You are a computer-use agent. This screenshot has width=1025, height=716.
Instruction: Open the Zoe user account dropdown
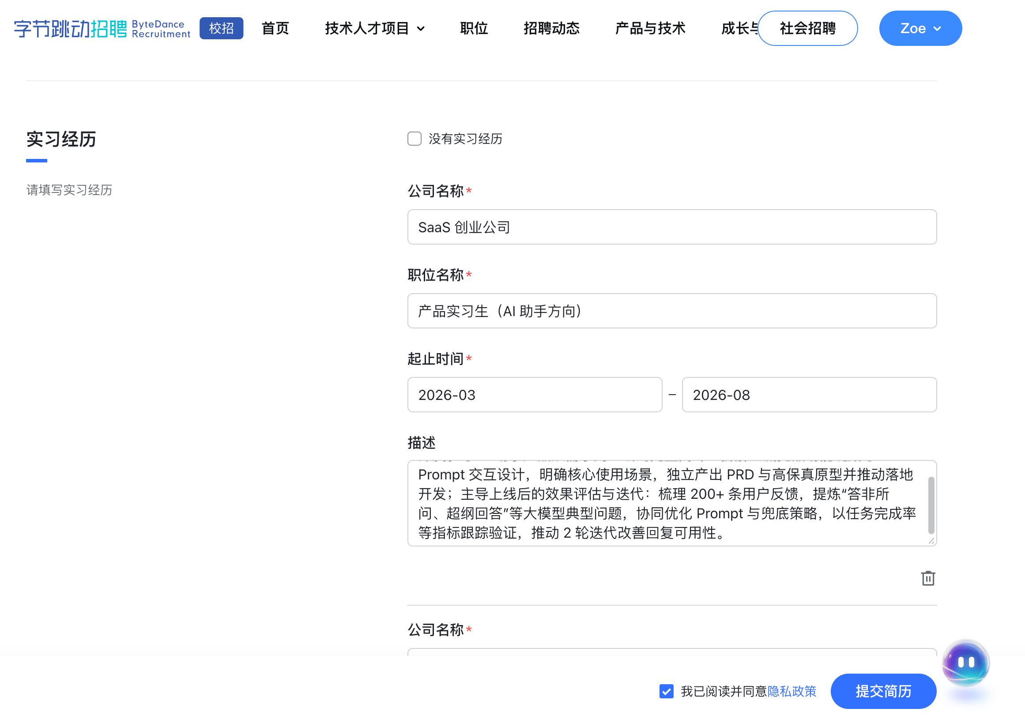coord(920,29)
